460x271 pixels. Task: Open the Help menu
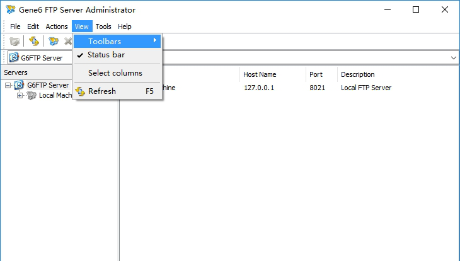(124, 26)
